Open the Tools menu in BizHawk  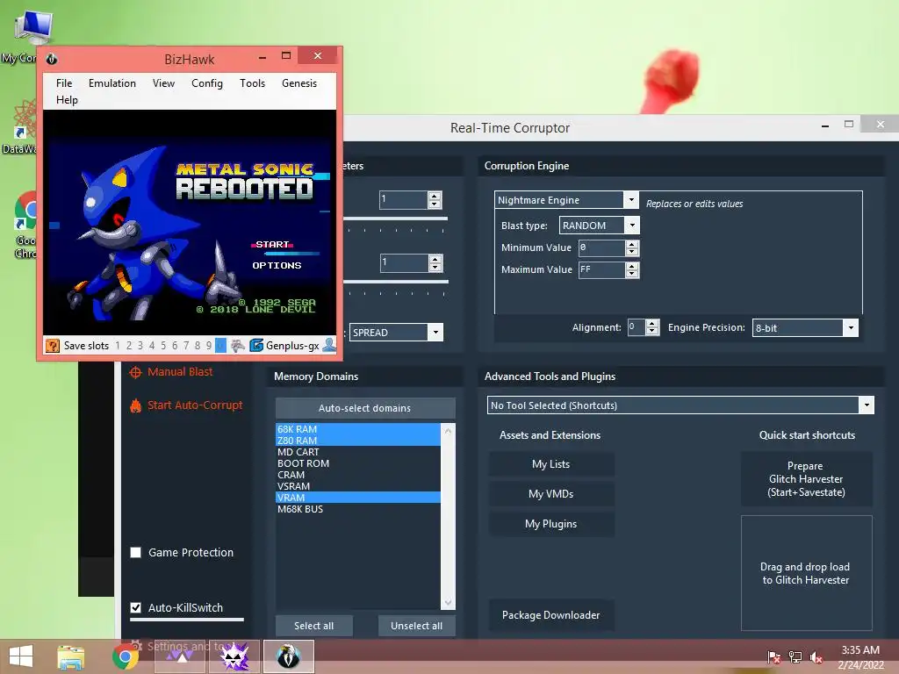tap(252, 83)
